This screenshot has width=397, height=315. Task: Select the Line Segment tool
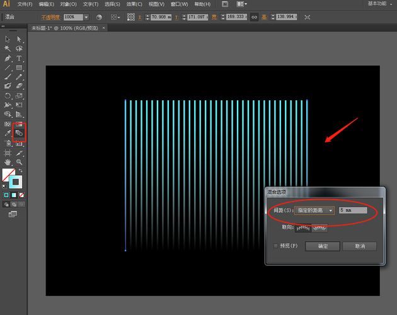[8, 67]
